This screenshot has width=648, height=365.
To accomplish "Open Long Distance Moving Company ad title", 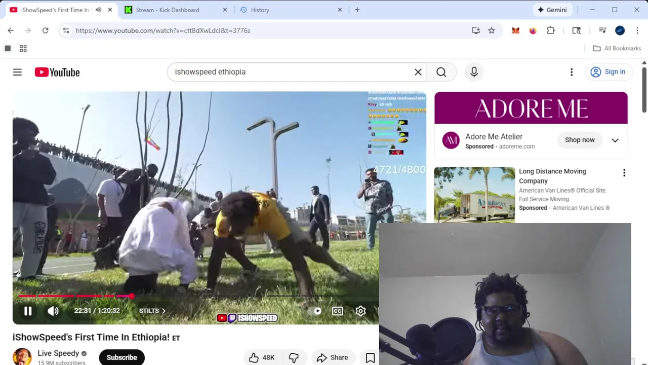I will pyautogui.click(x=552, y=176).
